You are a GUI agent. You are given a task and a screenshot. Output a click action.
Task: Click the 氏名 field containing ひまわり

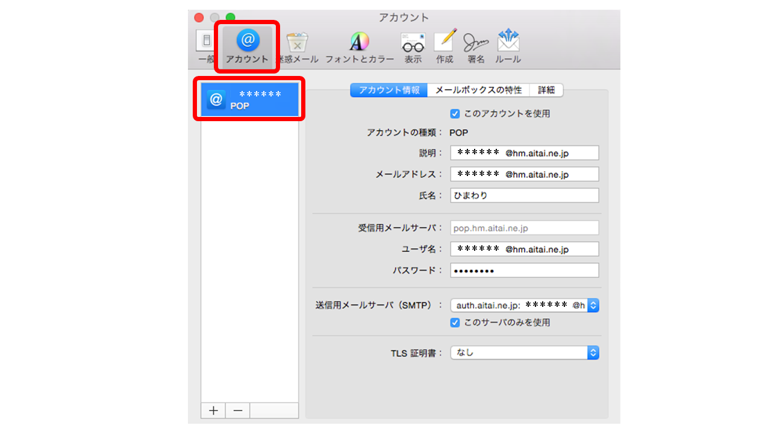[x=525, y=195]
